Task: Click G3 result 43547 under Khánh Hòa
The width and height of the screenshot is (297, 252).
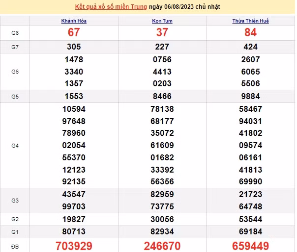Action: pos(74,194)
